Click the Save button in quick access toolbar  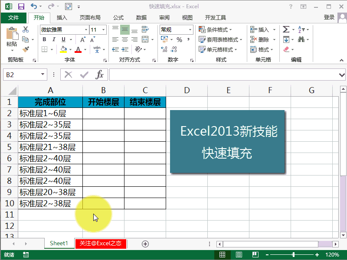pos(20,6)
